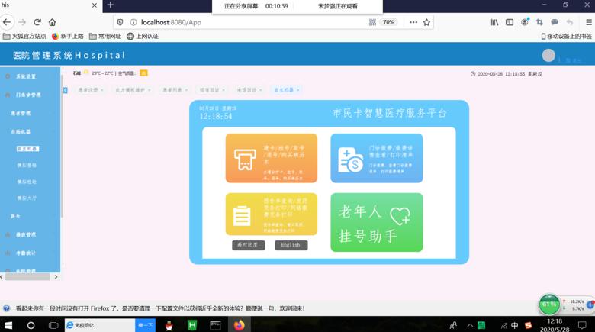Image resolution: width=595 pixels, height=332 pixels.
Task: Select 模拟大厅 in sidebar submenu
Action: pyautogui.click(x=27, y=198)
